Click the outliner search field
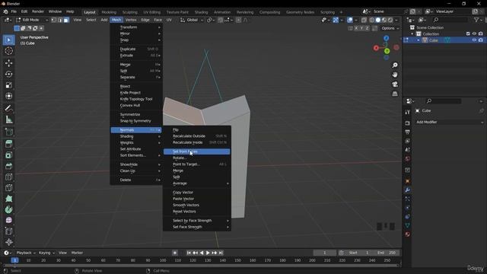This screenshot has height=274, width=487. point(450,20)
